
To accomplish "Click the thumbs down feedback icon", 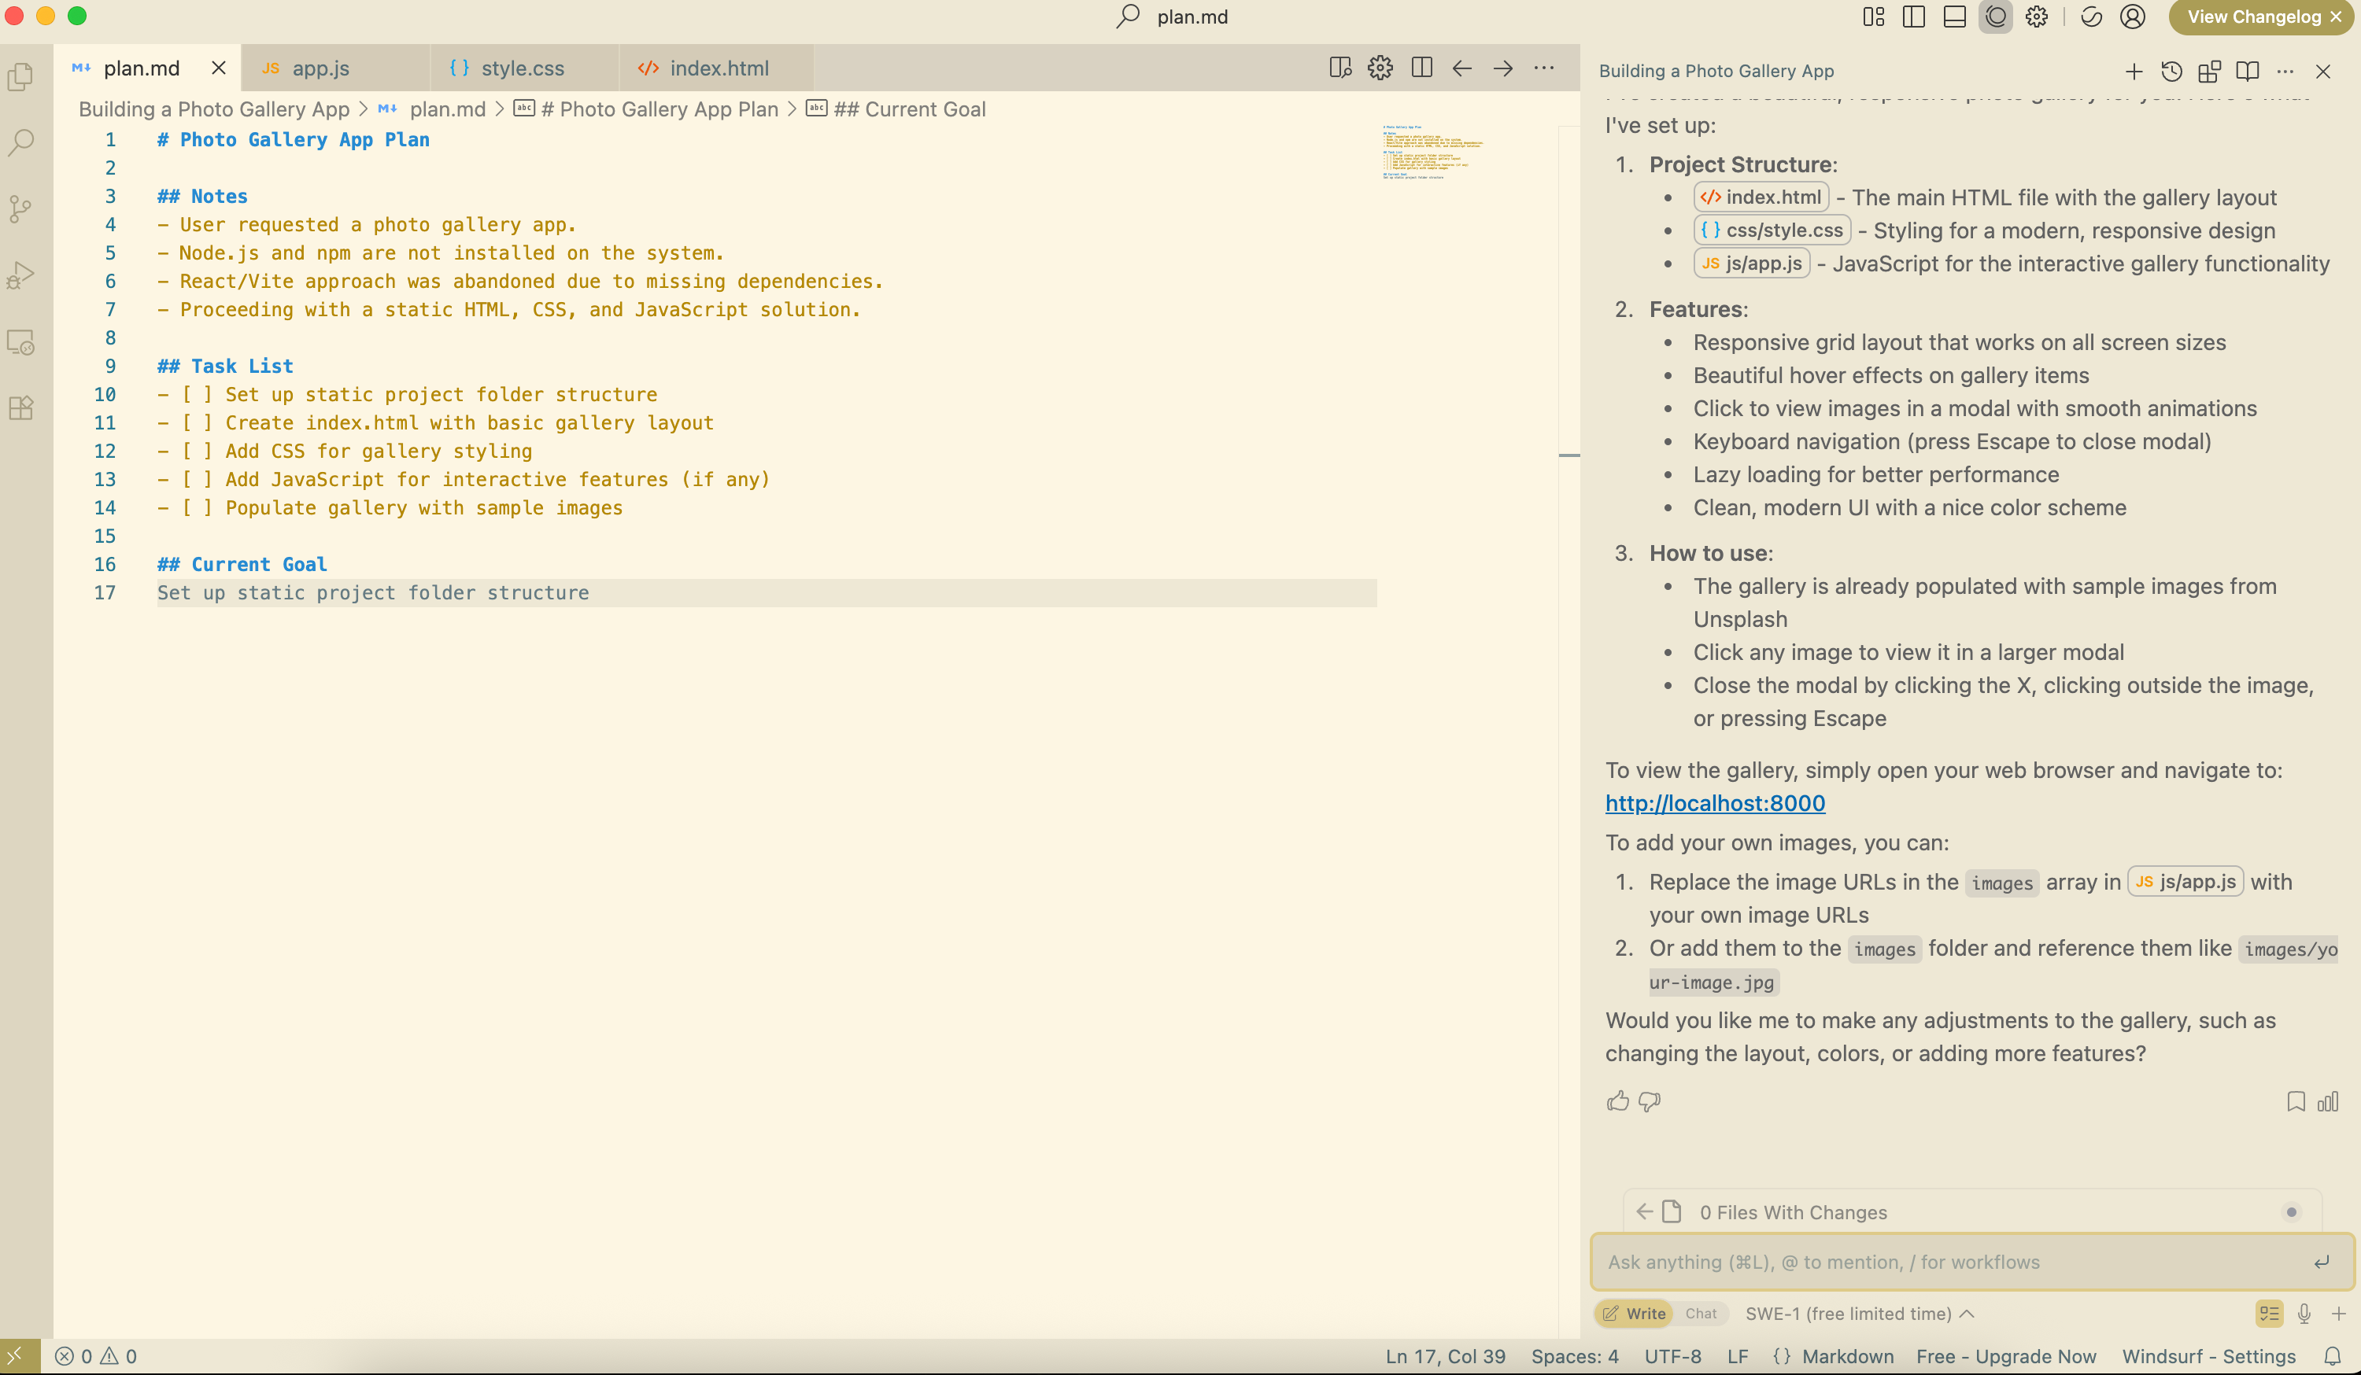I will 1650,1101.
